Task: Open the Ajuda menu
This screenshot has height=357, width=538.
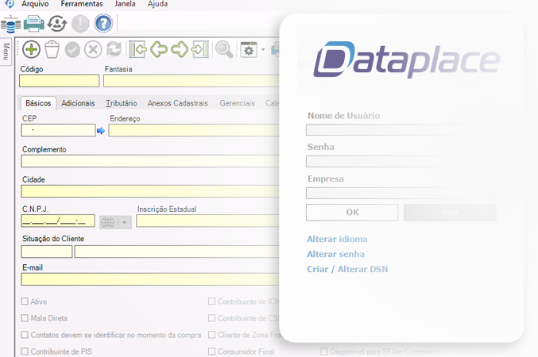Action: tap(157, 4)
